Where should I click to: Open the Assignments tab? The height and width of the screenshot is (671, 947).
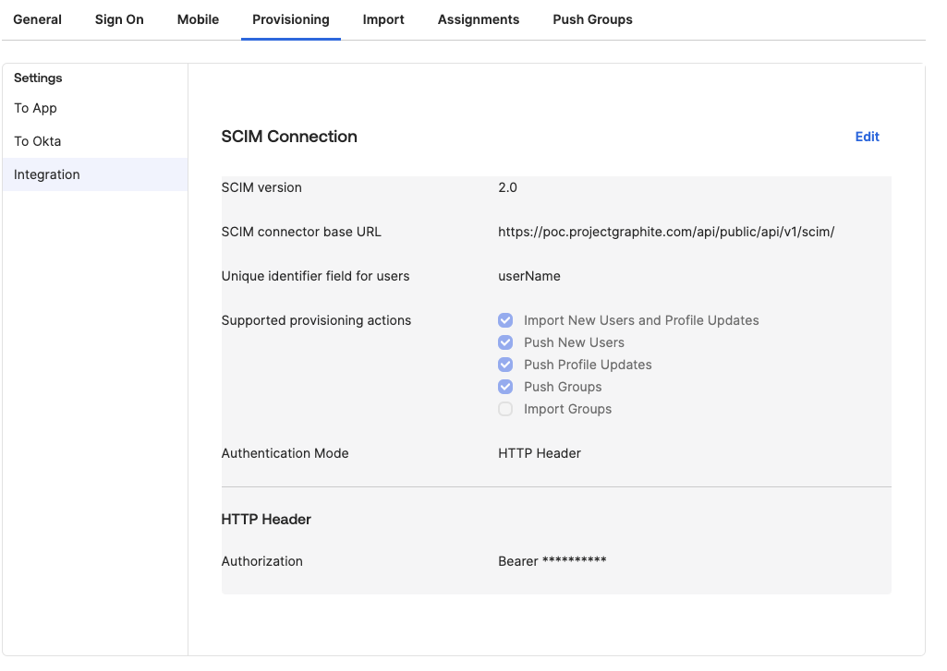[479, 19]
